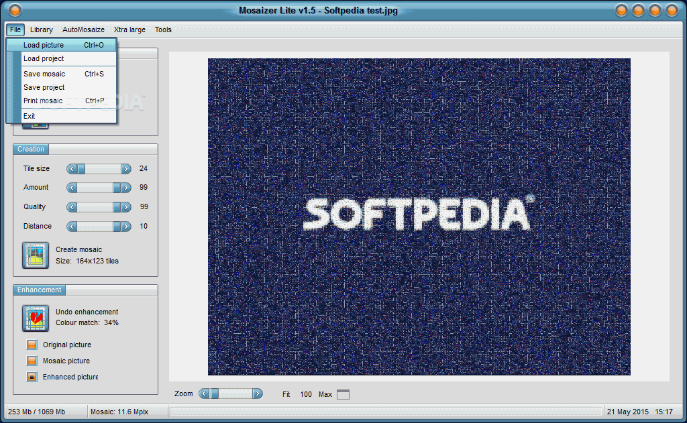Click the status bar progress bar

[386, 412]
